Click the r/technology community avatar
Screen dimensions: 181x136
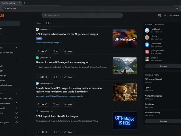37,83
